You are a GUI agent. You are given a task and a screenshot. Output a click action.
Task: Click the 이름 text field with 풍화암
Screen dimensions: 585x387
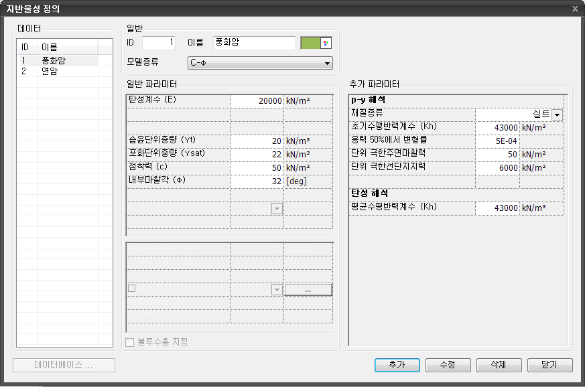pos(254,43)
